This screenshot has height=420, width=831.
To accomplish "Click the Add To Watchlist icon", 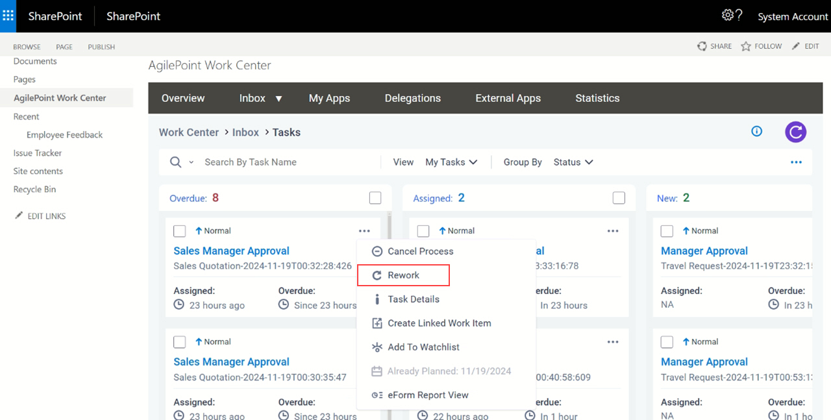I will [x=377, y=347].
